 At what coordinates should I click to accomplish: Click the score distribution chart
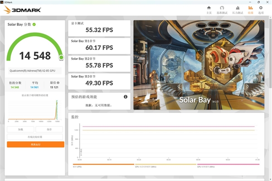[x=35, y=110]
